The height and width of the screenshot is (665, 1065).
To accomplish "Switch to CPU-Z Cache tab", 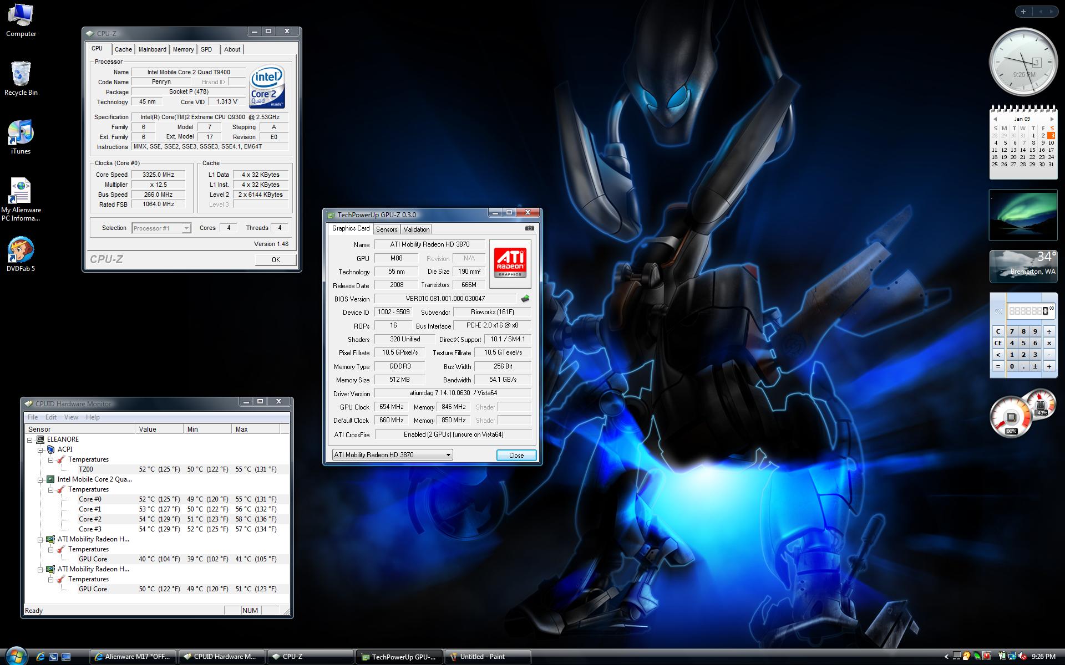I will (123, 49).
